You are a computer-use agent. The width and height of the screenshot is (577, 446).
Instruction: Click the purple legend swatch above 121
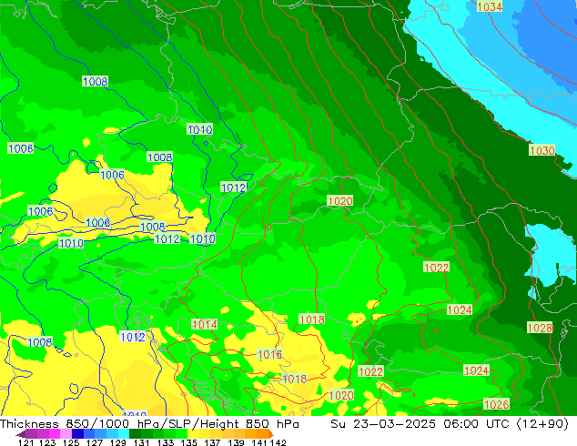(31, 434)
